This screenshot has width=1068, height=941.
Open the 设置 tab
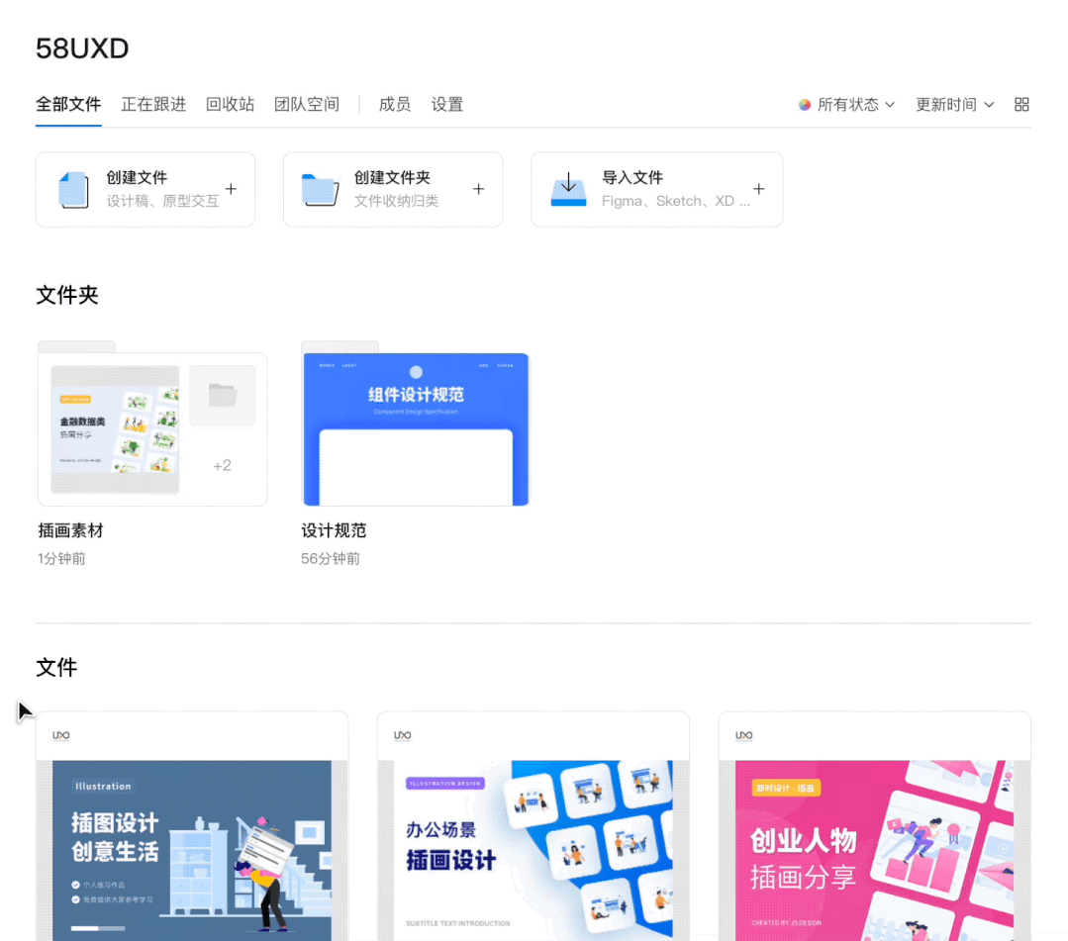click(446, 104)
